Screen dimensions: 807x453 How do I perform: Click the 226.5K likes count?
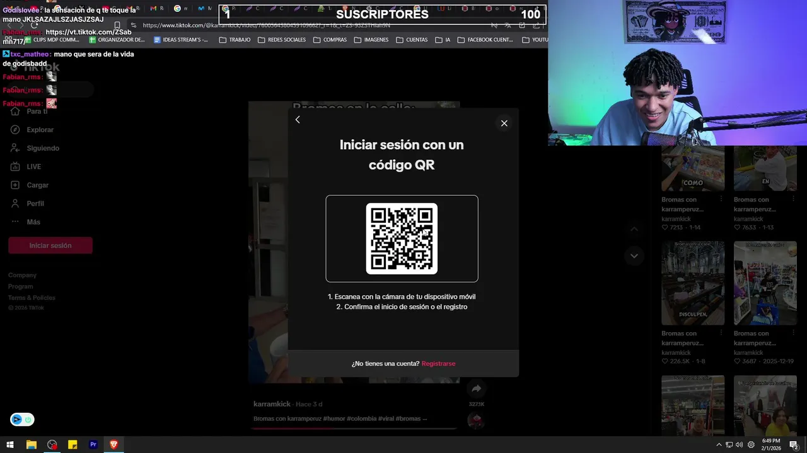pos(679,362)
